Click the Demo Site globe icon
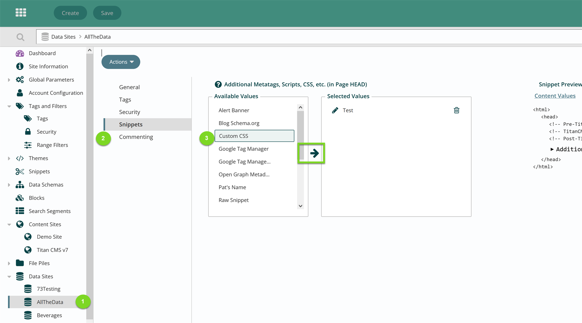 coord(28,237)
